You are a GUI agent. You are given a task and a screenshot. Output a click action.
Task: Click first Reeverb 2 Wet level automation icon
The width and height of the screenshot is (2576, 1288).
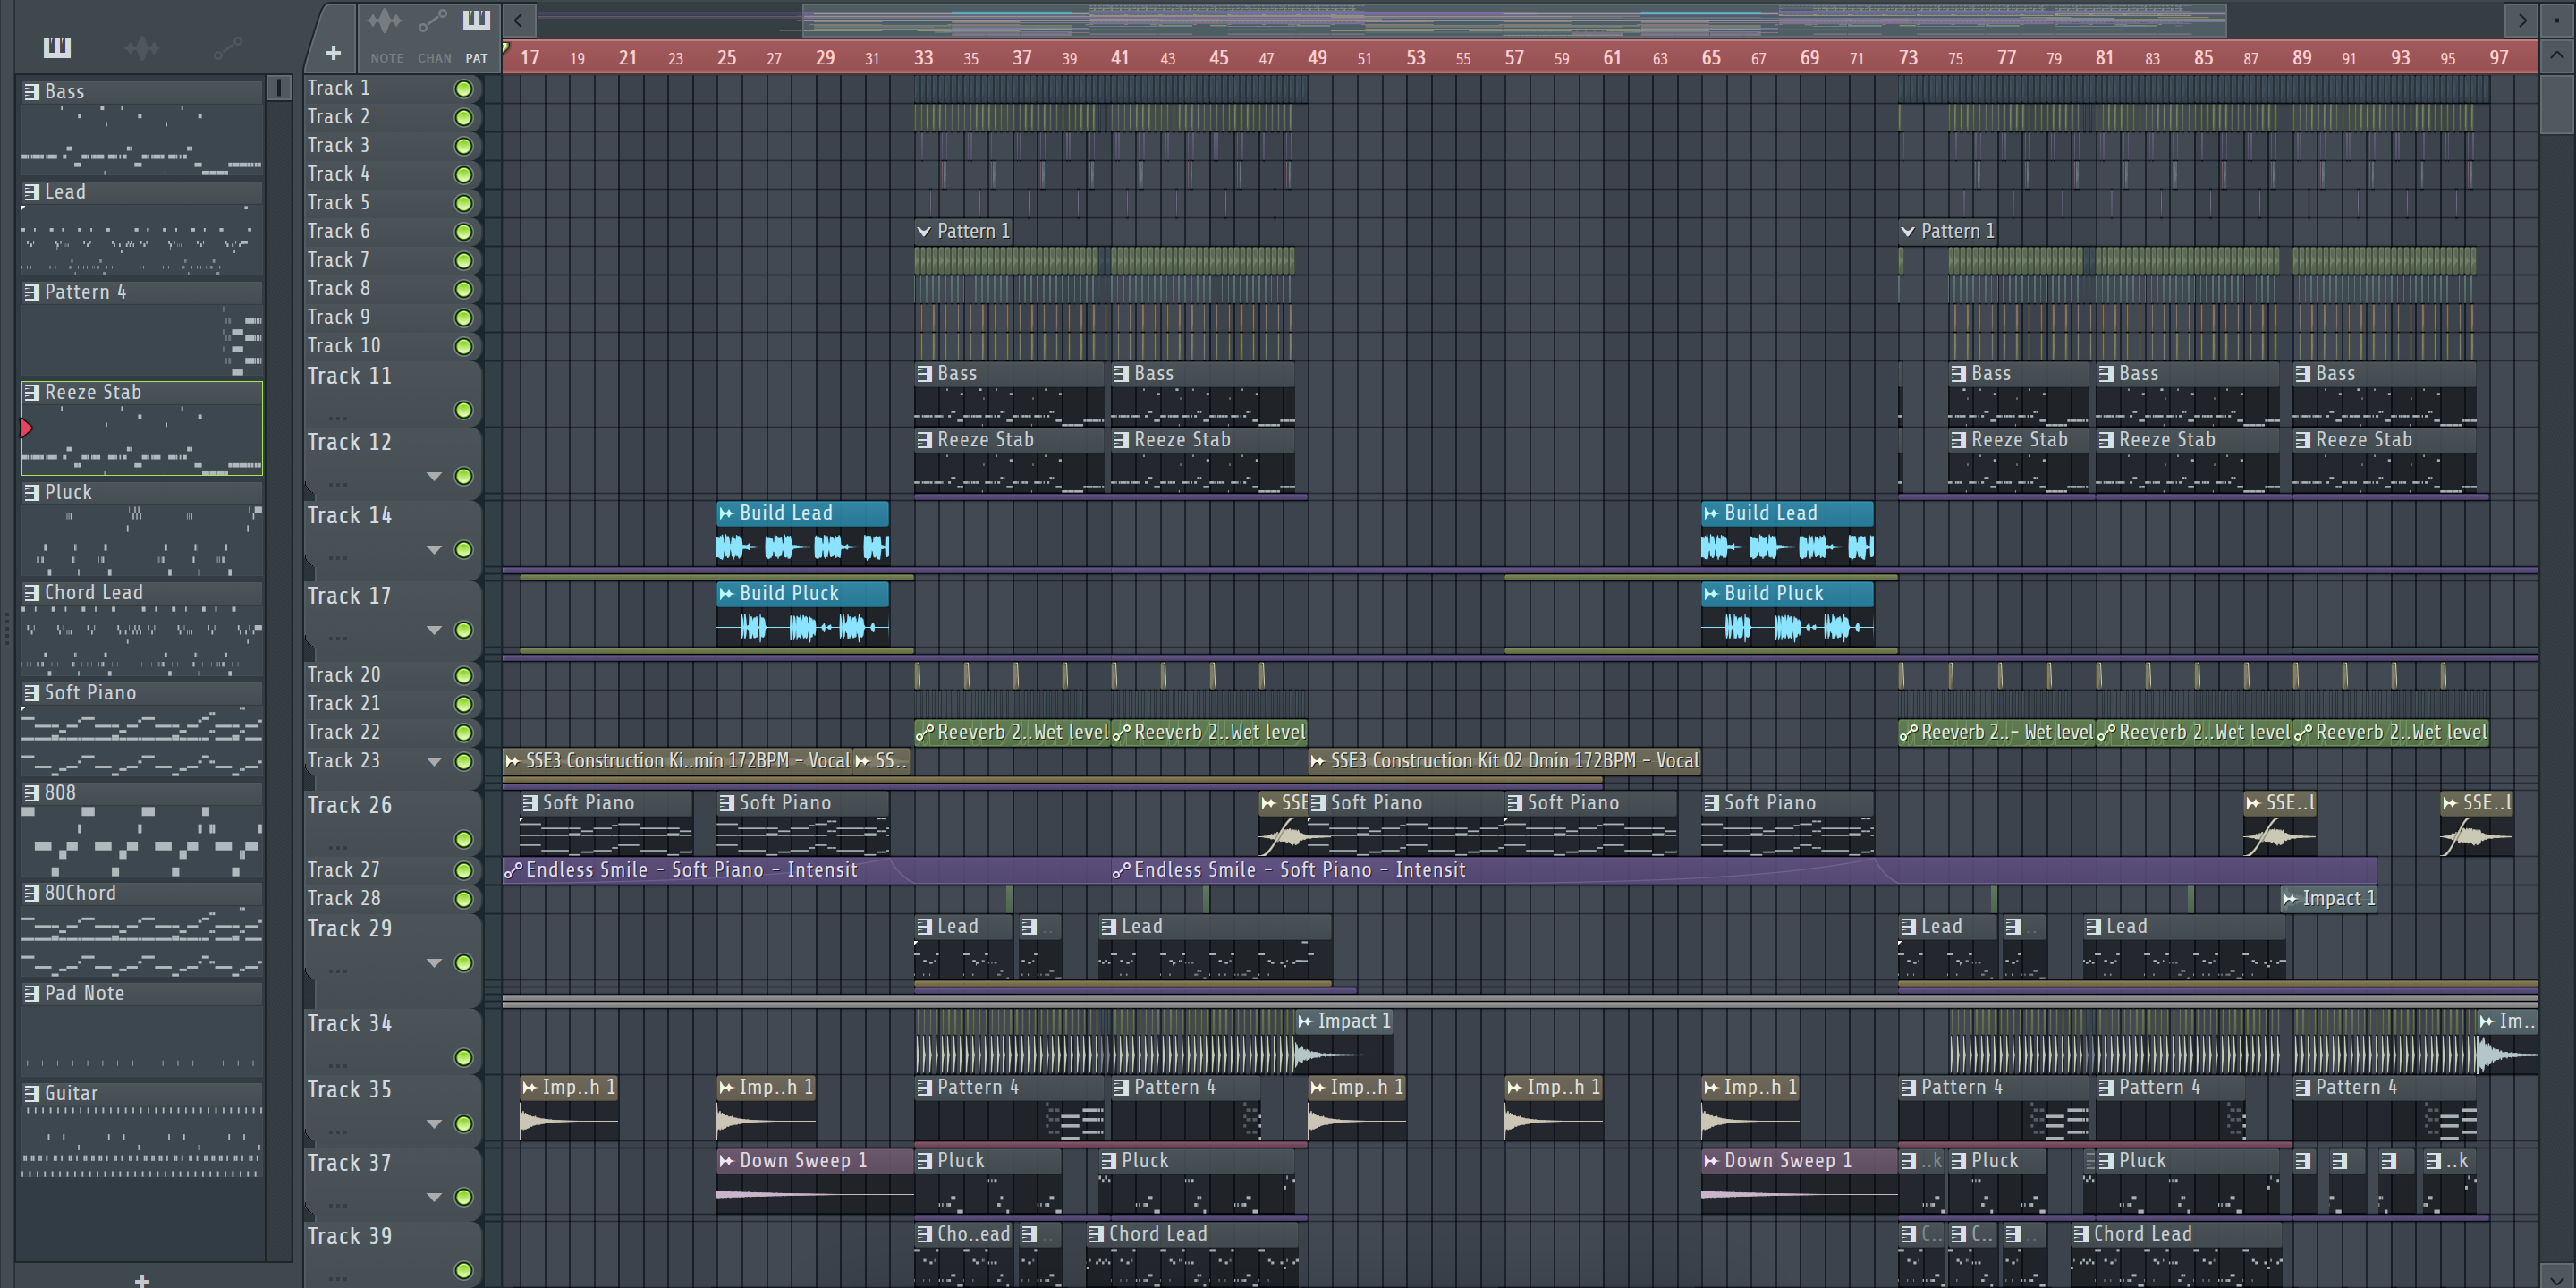925,732
